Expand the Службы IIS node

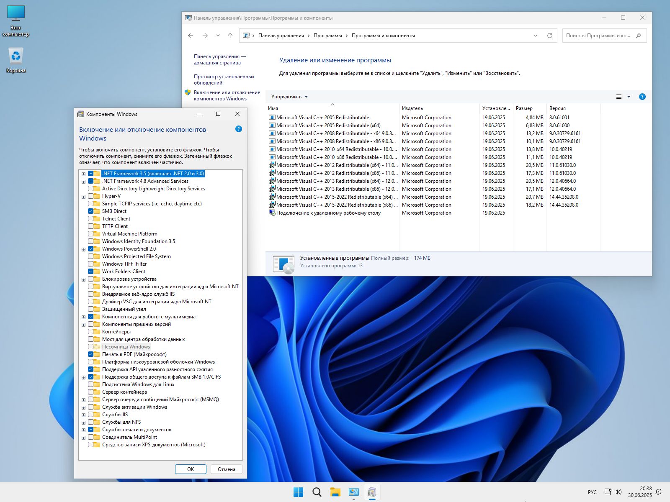84,415
